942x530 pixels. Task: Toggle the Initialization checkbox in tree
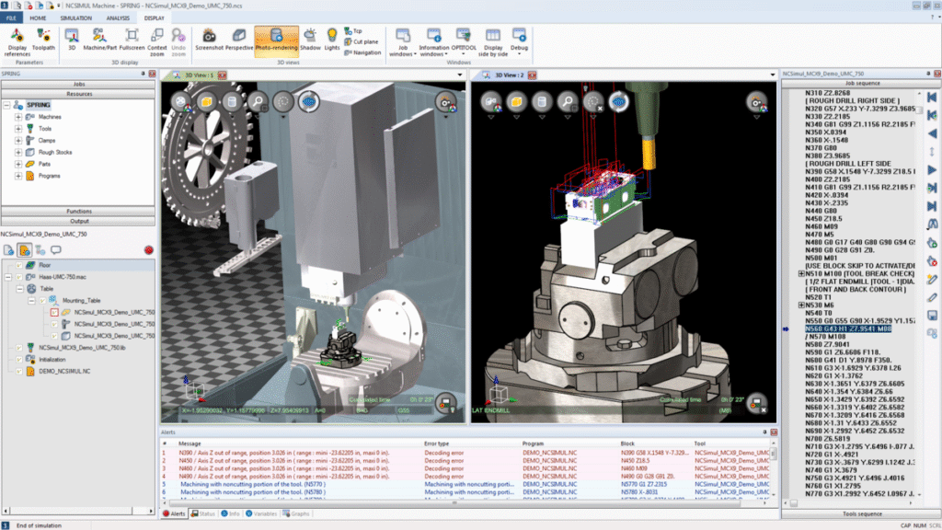(19, 359)
